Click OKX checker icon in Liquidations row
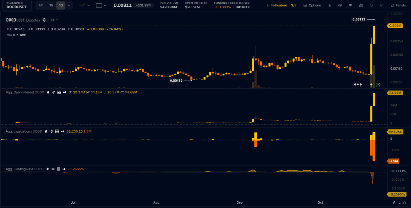 (x=57, y=131)
